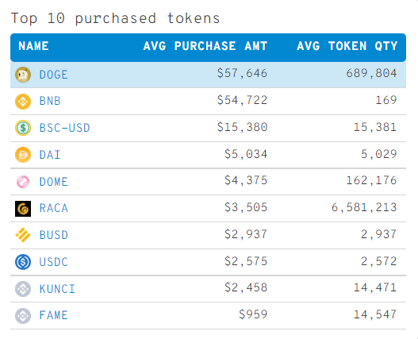Click the DOME pink token icon
Screen dimensions: 418x339
(x=23, y=182)
